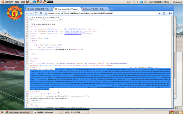Open the /plus/js/movie.js link
183x114 pixels.
pos(73,34)
